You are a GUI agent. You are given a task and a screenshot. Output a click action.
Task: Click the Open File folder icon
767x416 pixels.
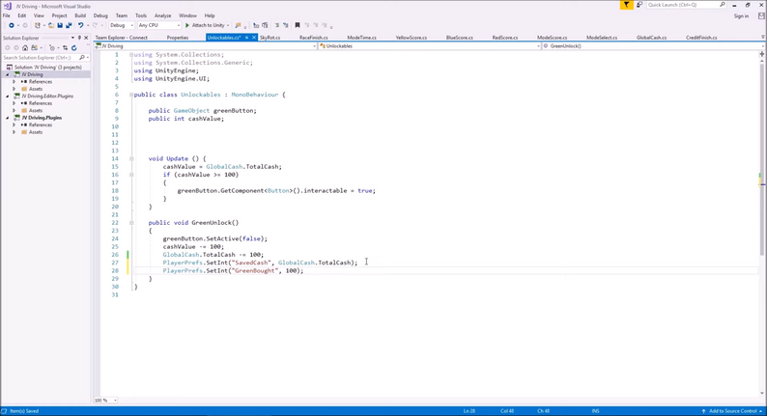51,25
